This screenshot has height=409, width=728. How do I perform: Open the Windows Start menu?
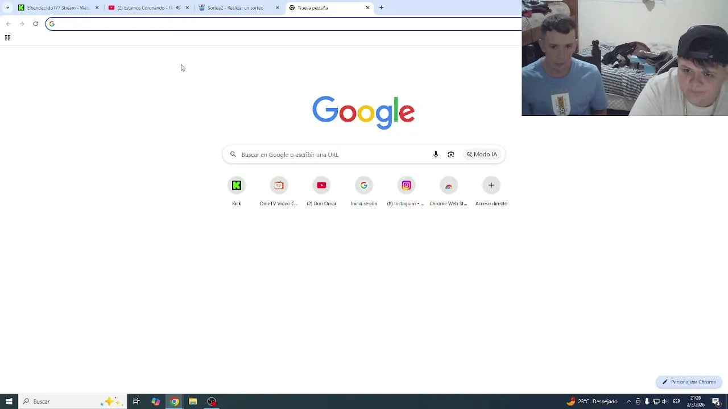coord(9,402)
